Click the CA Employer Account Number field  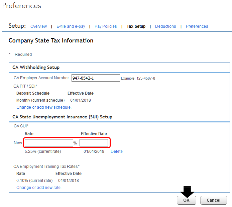96,78
